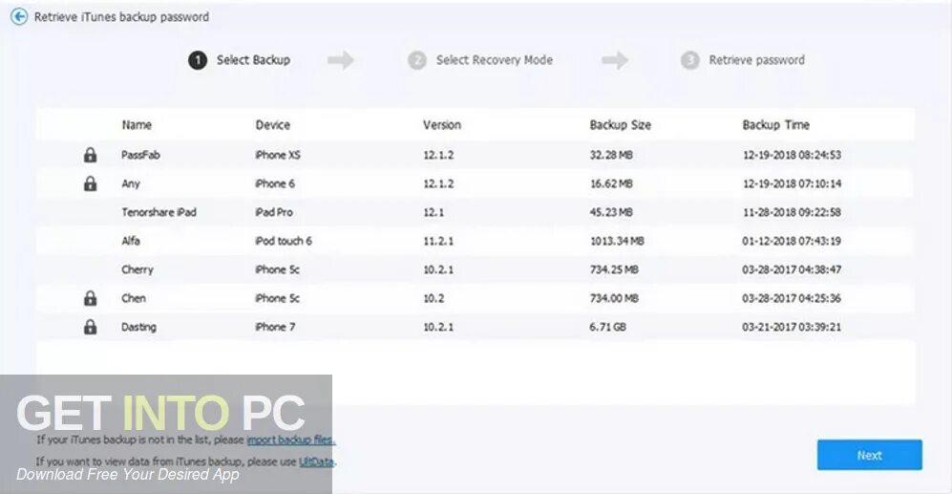952x494 pixels.
Task: Click the step 2 Select Recovery Mode indicator
Action: tap(480, 60)
